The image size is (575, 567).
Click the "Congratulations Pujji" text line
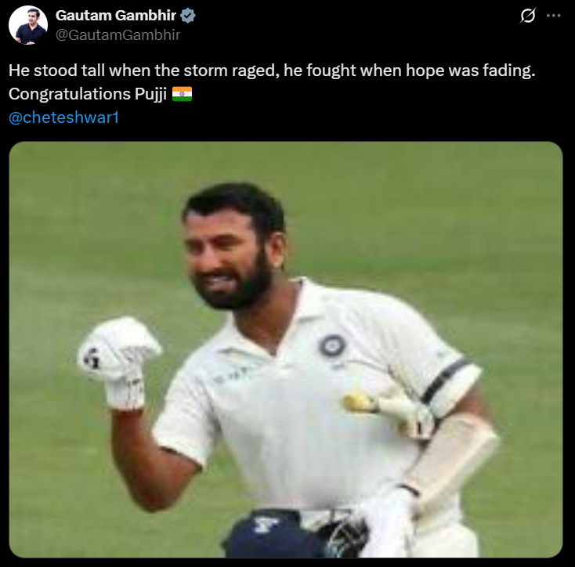88,94
